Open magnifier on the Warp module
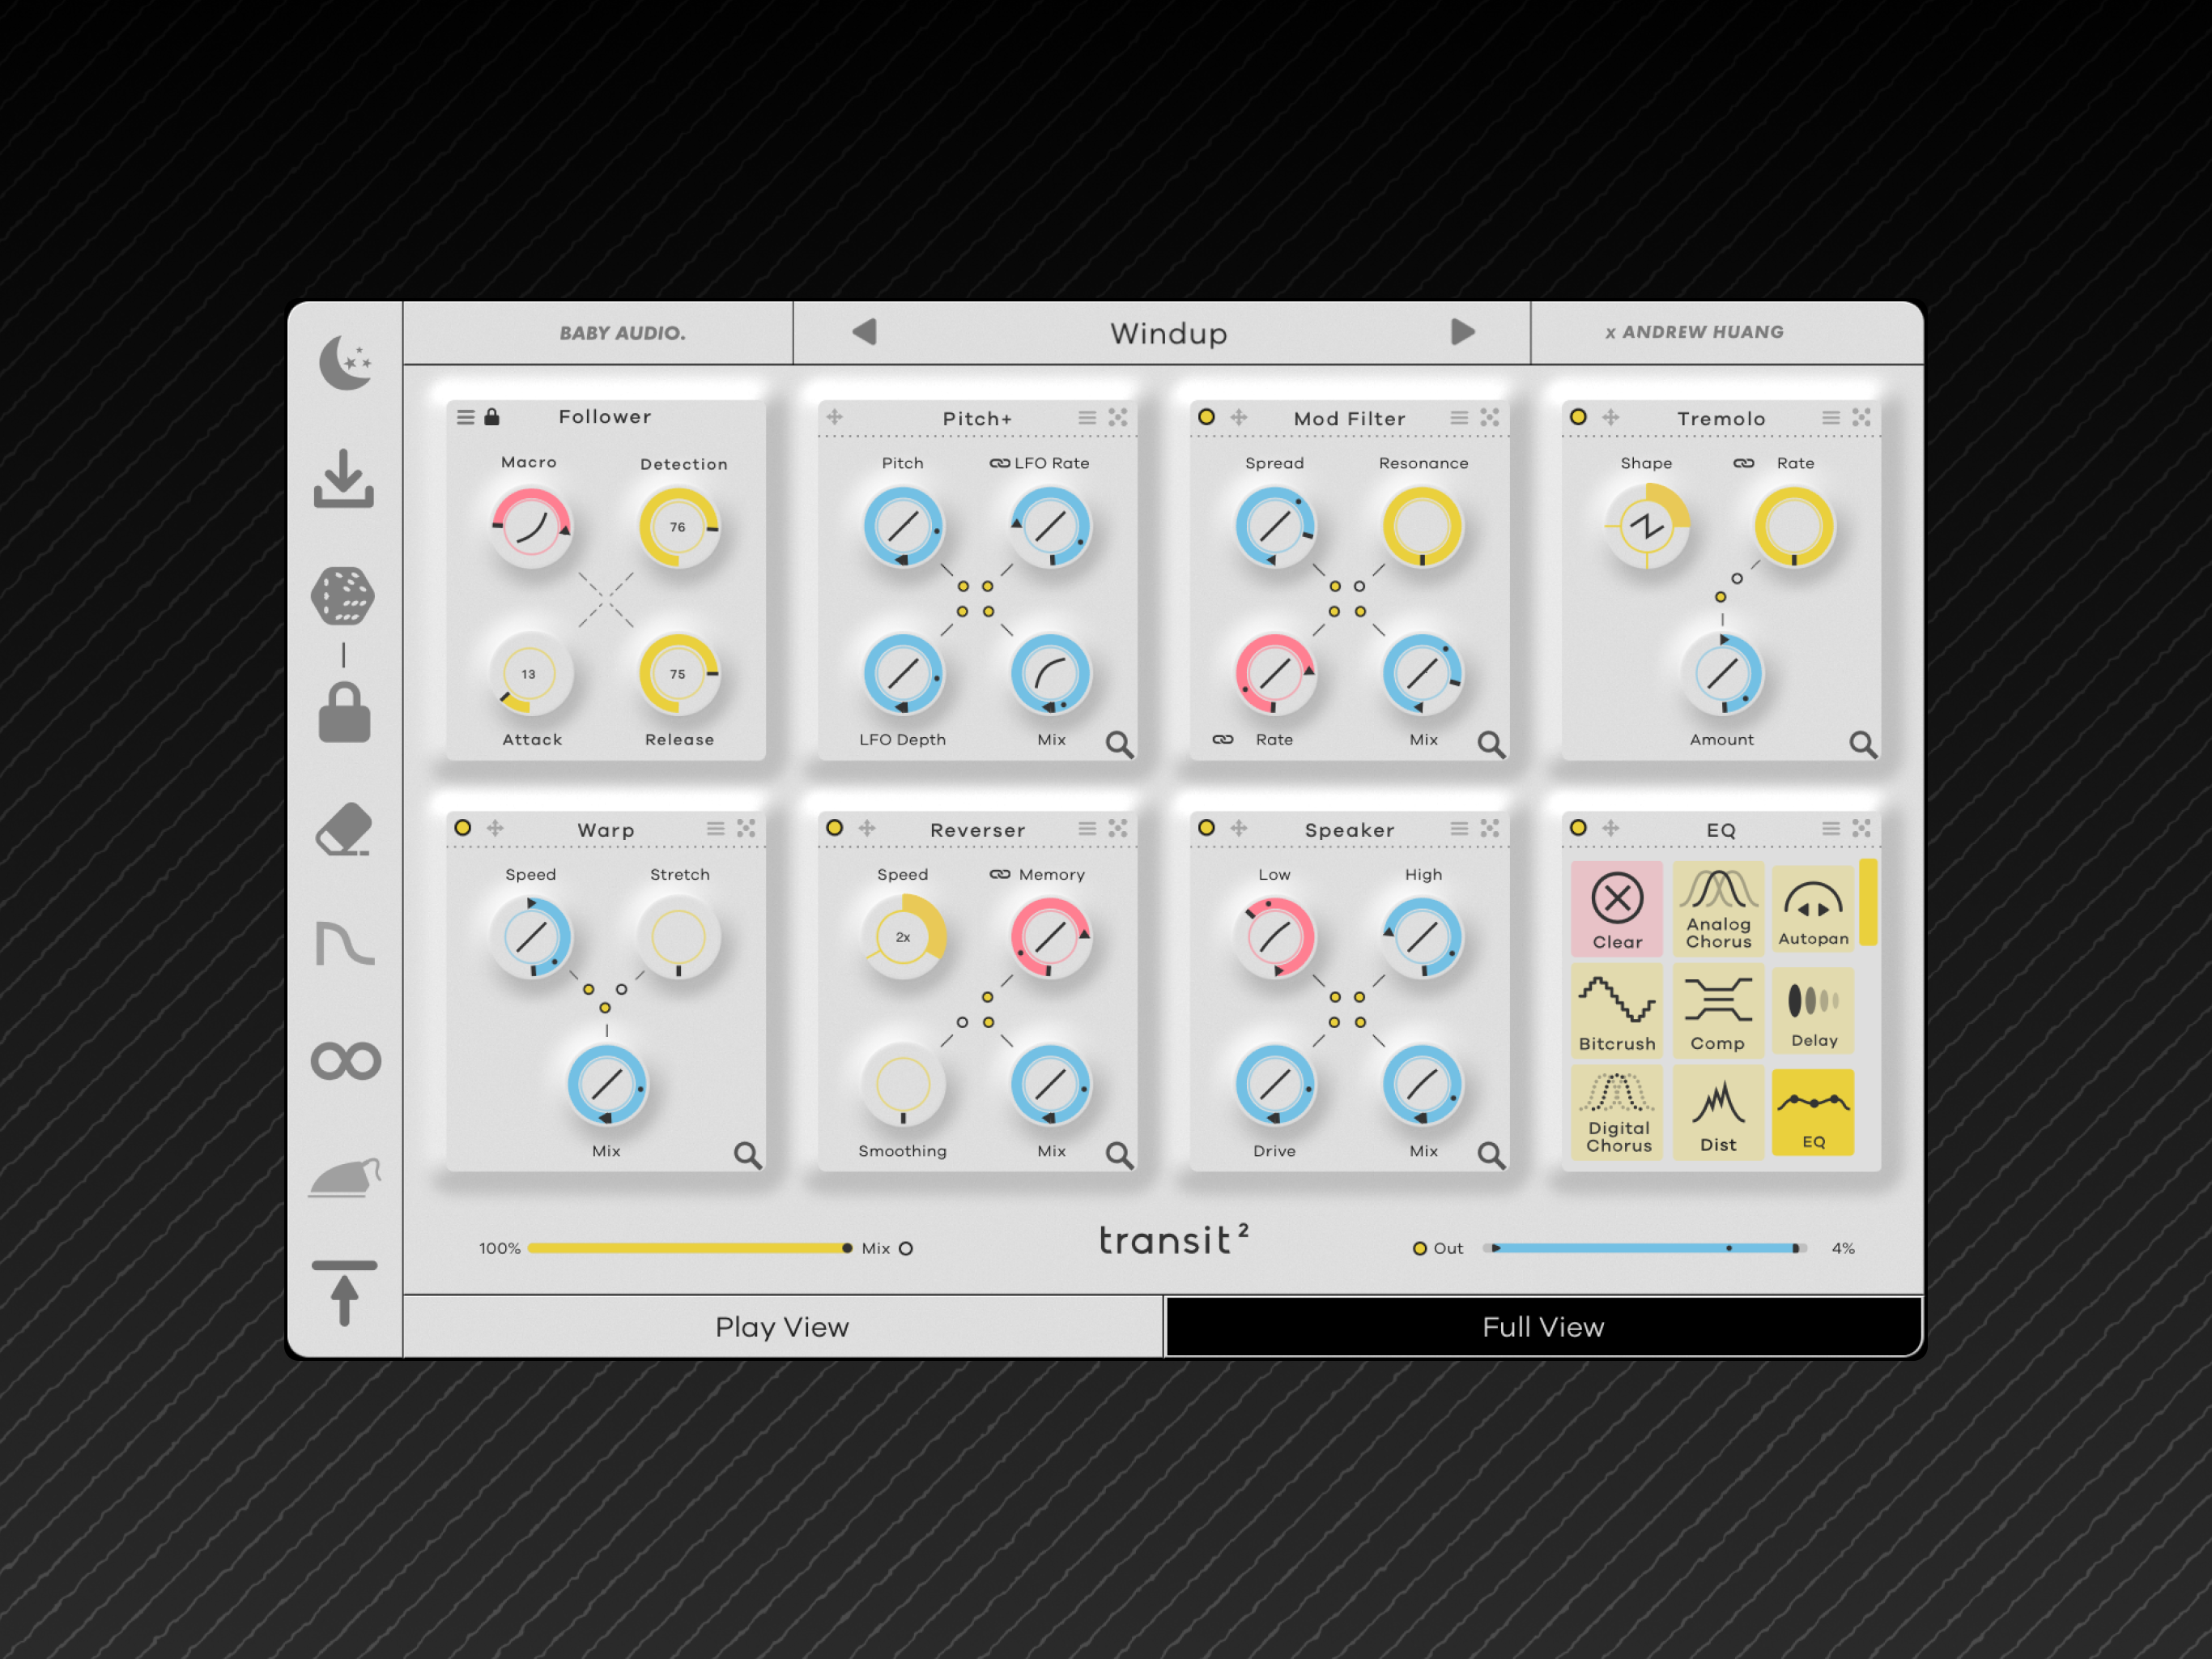Viewport: 2212px width, 1659px height. [x=747, y=1156]
